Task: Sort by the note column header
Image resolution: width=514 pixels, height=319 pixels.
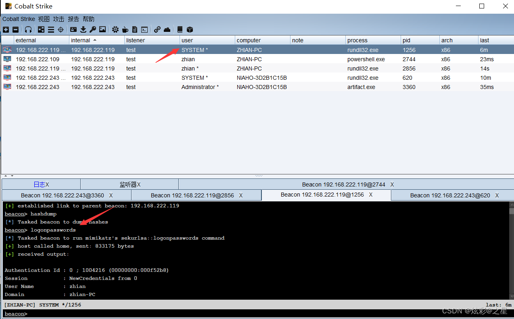Action: click(318, 40)
